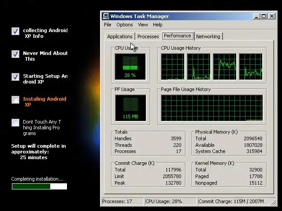Check the 'Instaling Android XP' checkbox
This screenshot has width=282, height=211.
click(x=15, y=100)
